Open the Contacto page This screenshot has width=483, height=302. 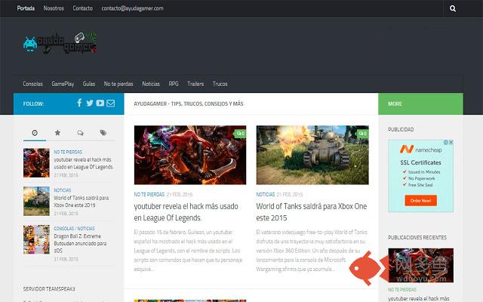(82, 8)
